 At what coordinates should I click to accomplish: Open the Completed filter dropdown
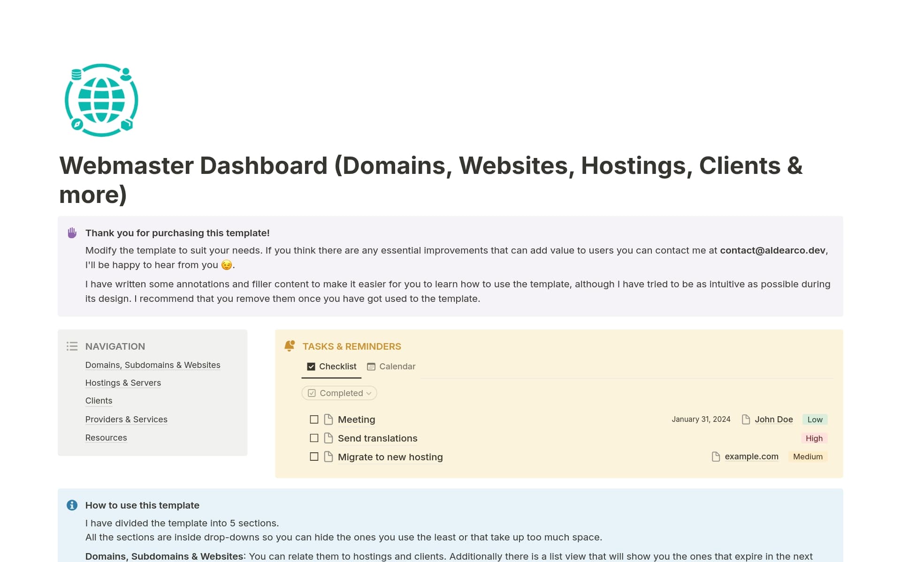(339, 393)
